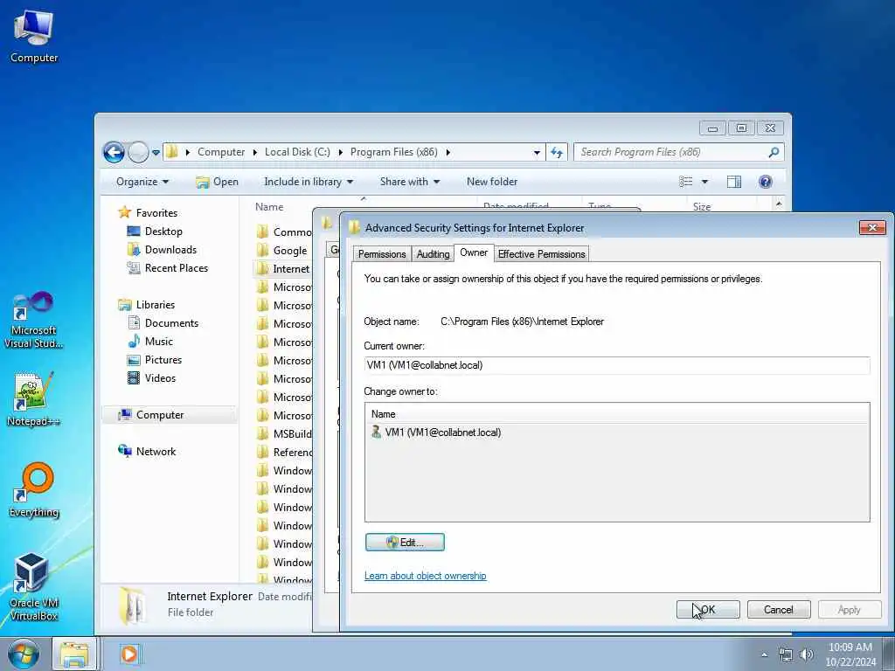Switch to the Auditing tab
This screenshot has height=671, width=895.
(x=433, y=254)
